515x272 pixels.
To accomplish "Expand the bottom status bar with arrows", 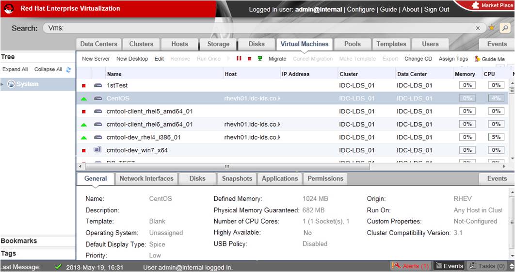I will pyautogui.click(x=512, y=266).
